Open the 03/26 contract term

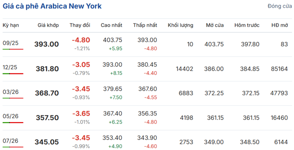[x=11, y=92]
